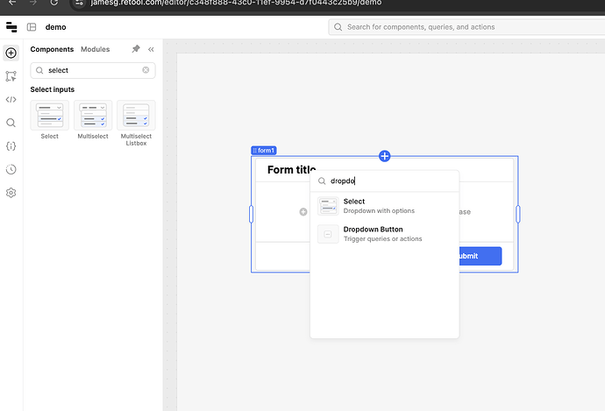Clear the 'select' component search
The height and width of the screenshot is (411, 605).
coord(146,70)
